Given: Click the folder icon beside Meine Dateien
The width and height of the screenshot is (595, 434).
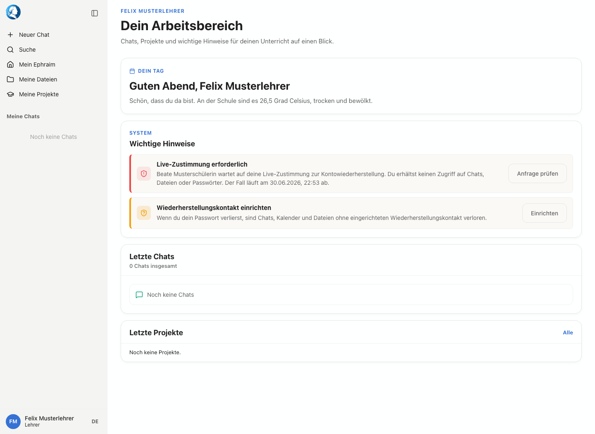Looking at the screenshot, I should tap(10, 79).
